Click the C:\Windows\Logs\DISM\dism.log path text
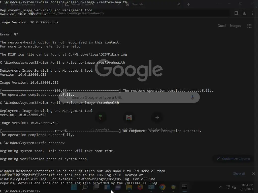 coord(98,55)
